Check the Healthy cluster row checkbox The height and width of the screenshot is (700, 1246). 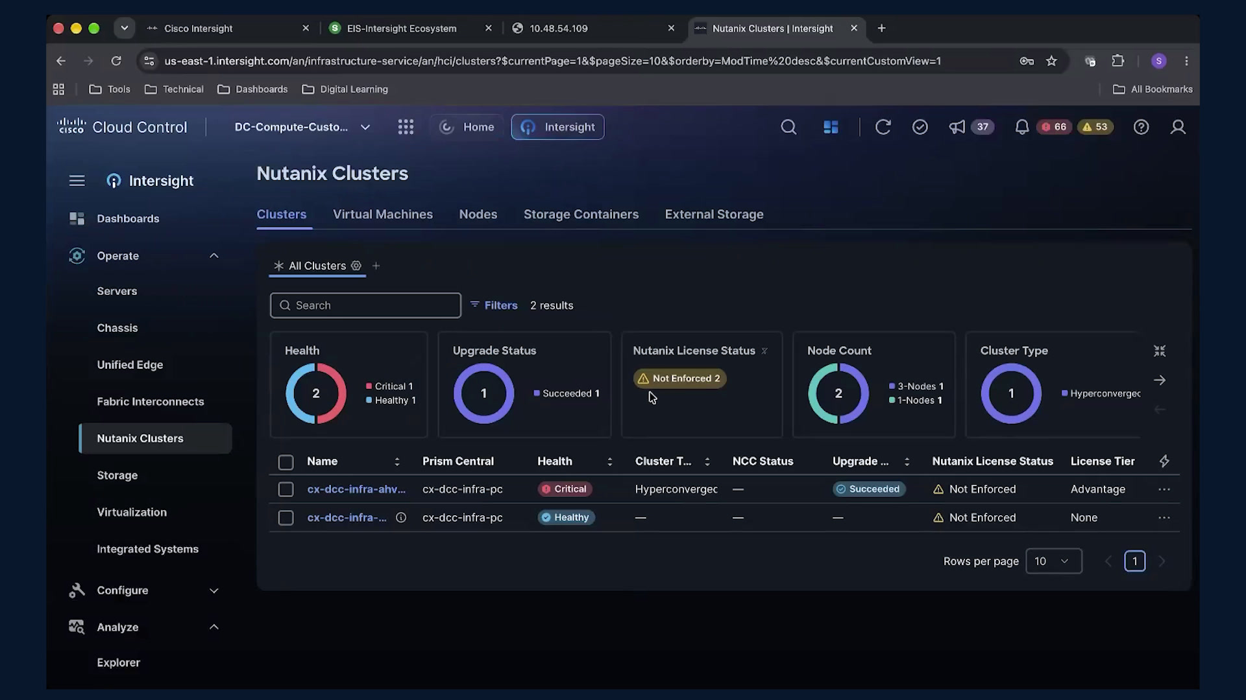[286, 518]
